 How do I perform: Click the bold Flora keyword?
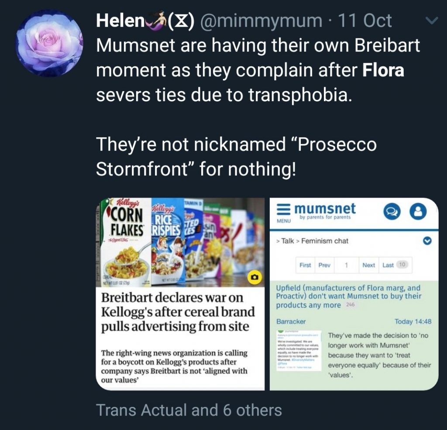[383, 70]
